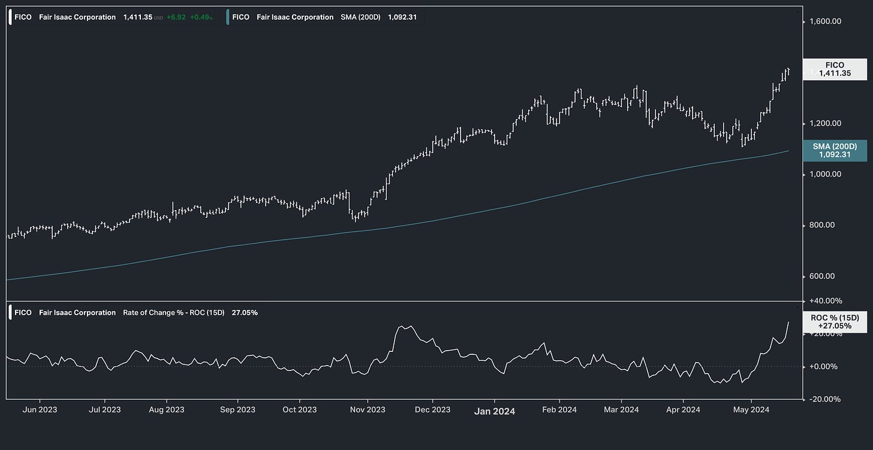Viewport: 873px width, 450px height.
Task: Click the +40.00% ROC axis label
Action: [826, 300]
